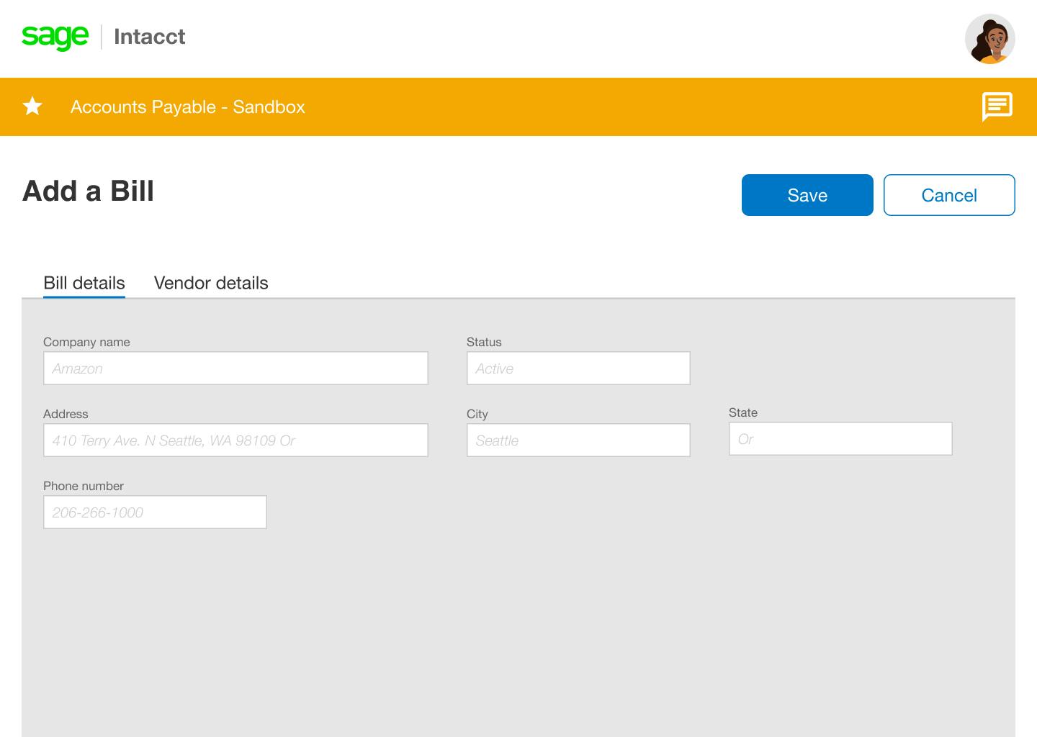
Task: Click the Phone number field
Action: click(x=155, y=512)
